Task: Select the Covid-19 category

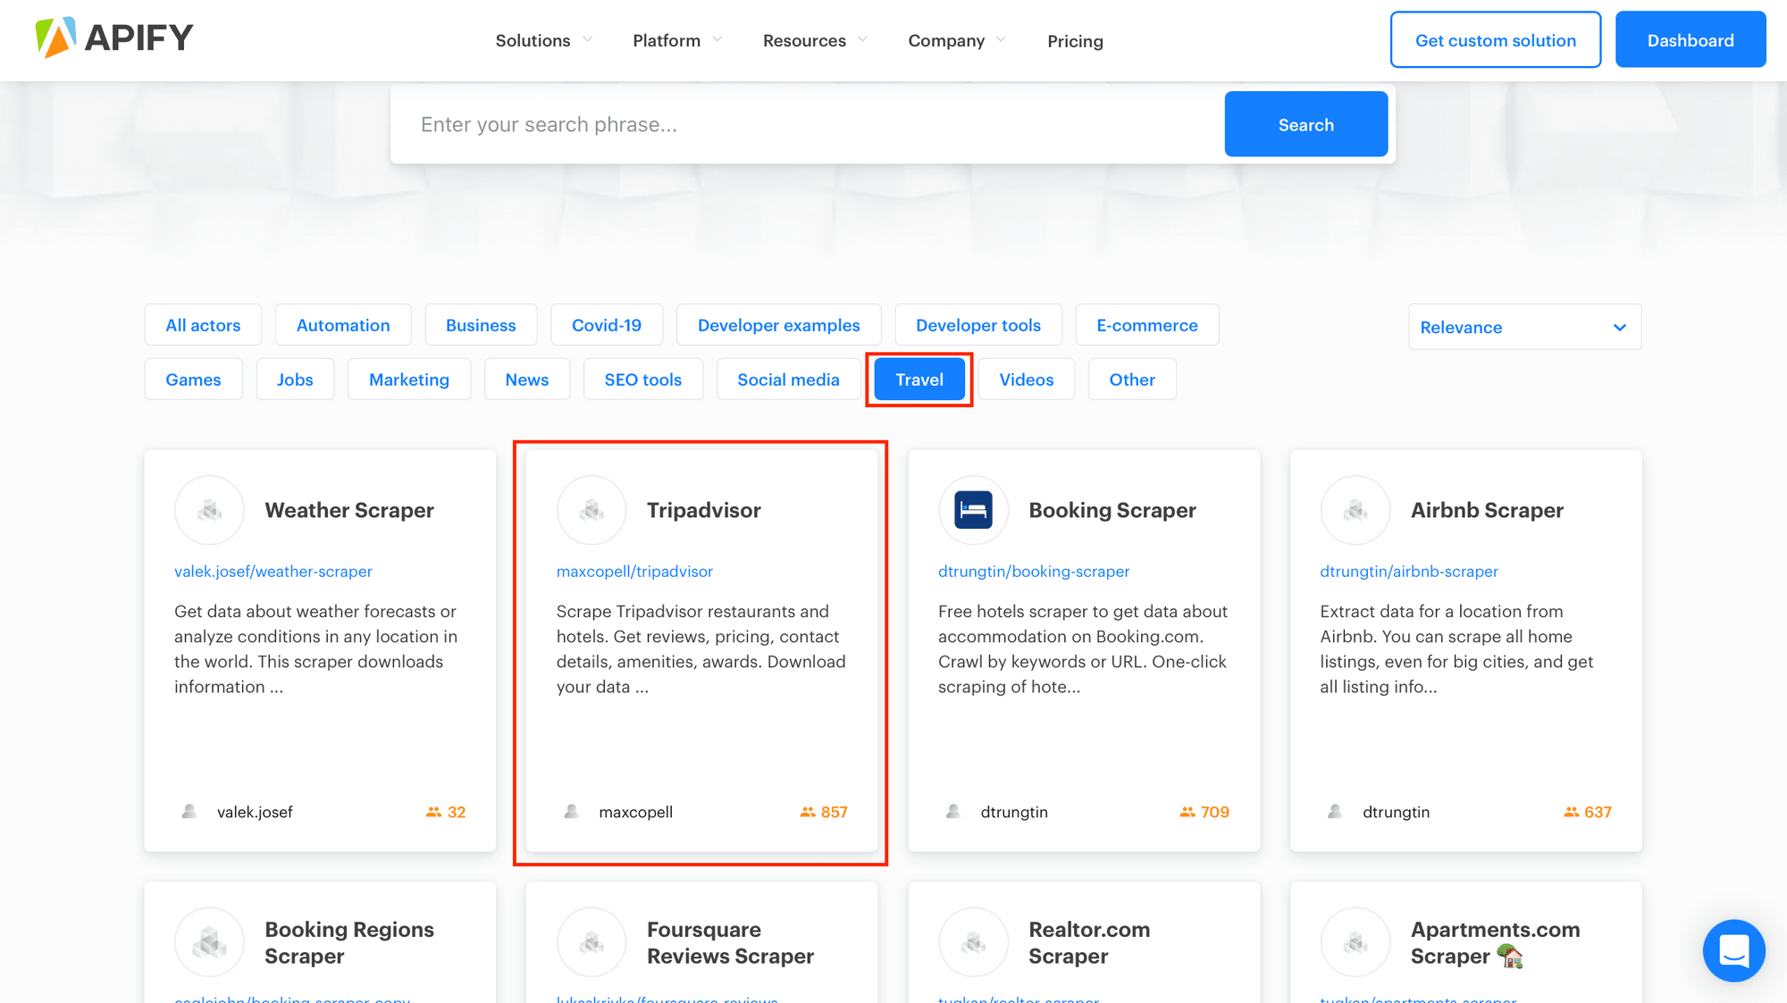Action: coord(607,325)
